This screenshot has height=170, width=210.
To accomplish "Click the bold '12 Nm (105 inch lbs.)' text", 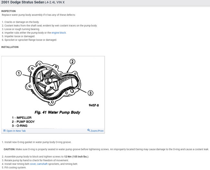I will [76, 157].
